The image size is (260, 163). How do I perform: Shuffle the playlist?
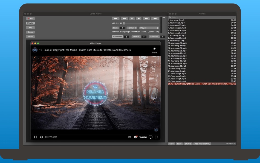click(188, 144)
